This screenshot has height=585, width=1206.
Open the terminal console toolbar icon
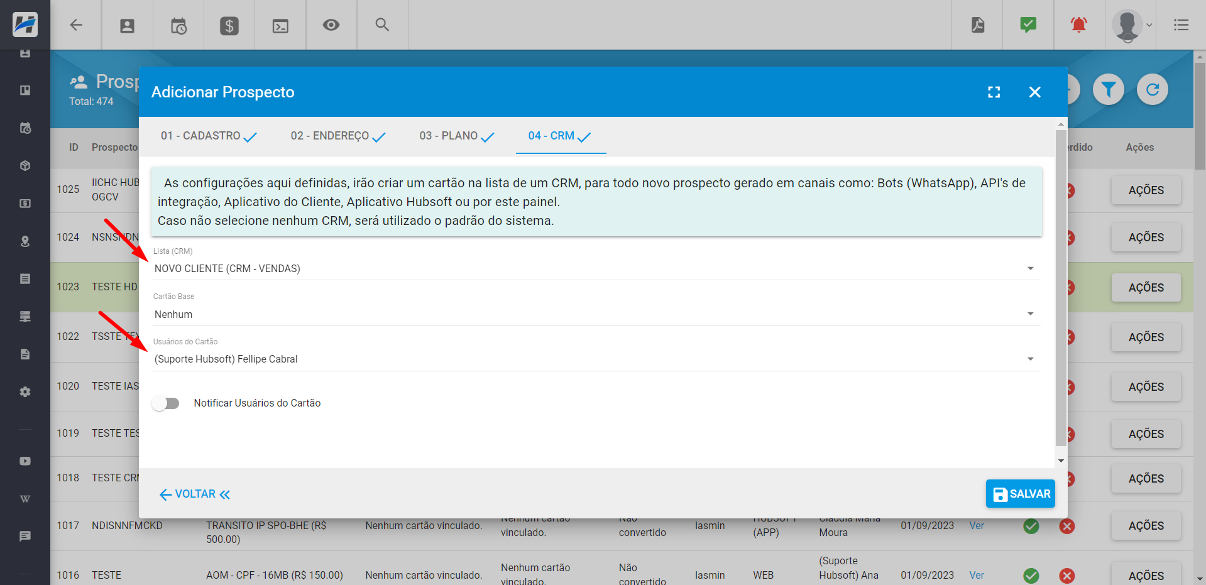[280, 26]
